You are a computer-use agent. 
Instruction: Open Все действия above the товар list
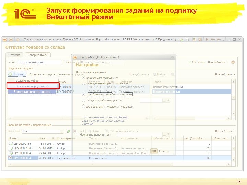[x=225, y=74]
